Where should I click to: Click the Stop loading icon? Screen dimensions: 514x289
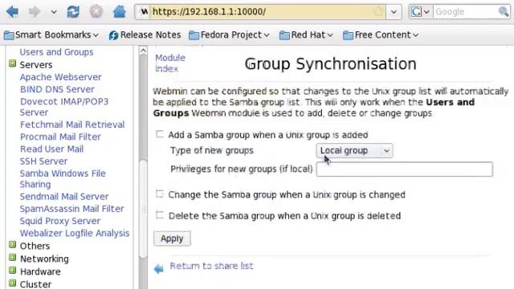point(96,12)
